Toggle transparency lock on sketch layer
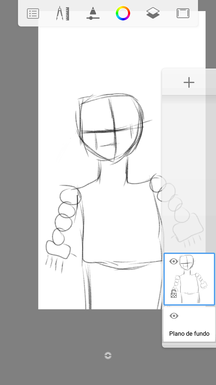 (x=174, y=294)
